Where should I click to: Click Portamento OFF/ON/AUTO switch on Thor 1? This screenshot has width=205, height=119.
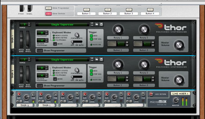pyautogui.click(x=77, y=42)
